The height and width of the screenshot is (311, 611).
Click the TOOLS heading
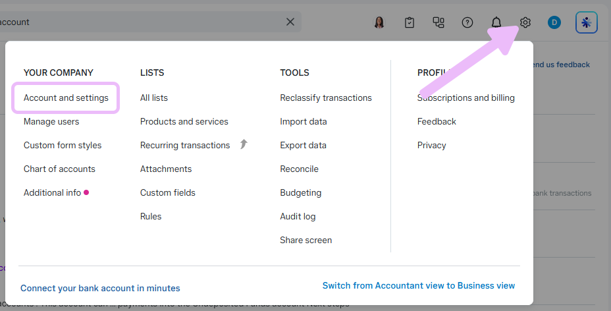point(294,73)
